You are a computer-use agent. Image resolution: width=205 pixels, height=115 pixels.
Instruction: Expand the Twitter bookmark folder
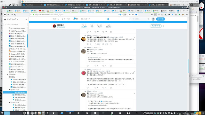point(8,74)
